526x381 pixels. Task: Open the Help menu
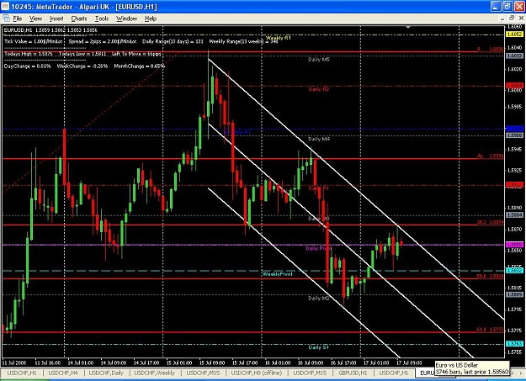(151, 19)
